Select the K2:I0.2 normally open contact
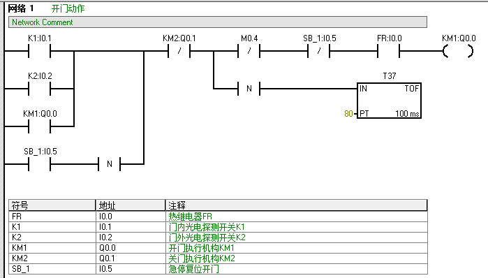The image size is (488, 278). click(x=40, y=89)
